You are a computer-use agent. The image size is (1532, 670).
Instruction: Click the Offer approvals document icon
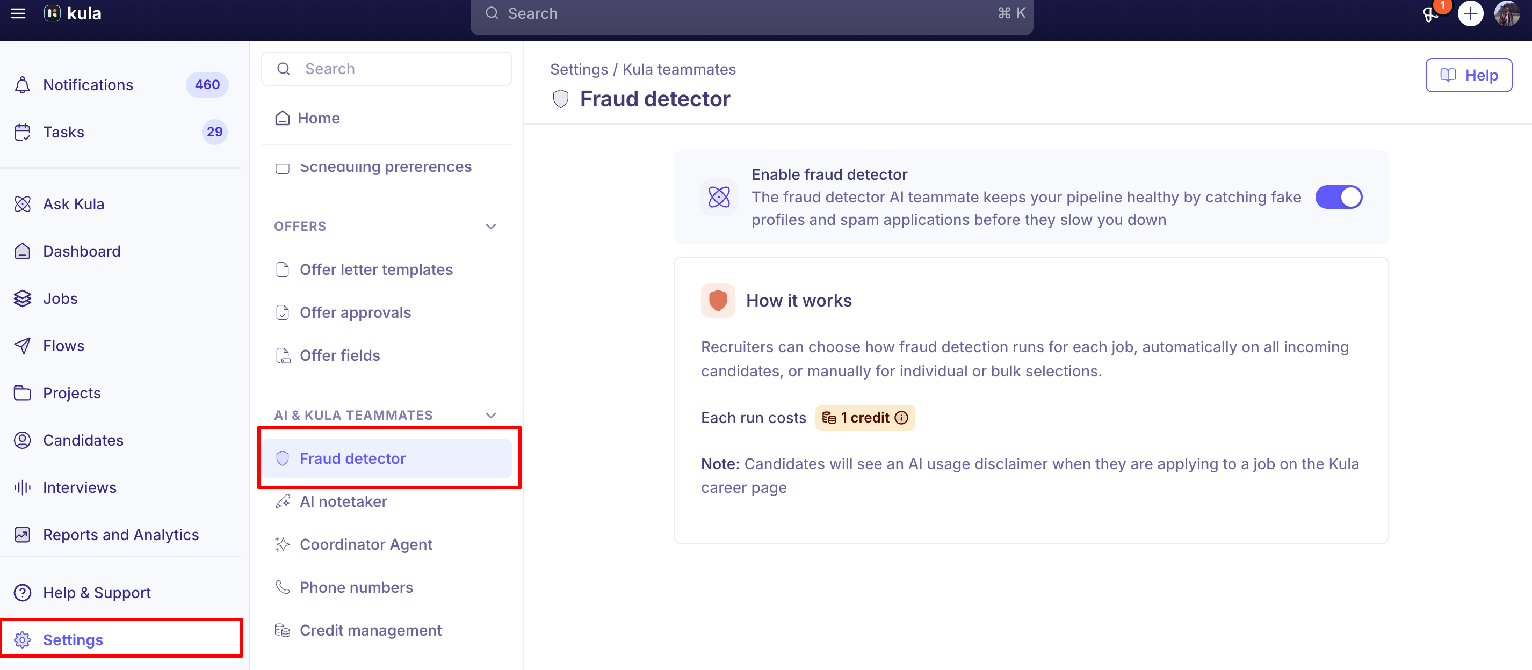coord(283,312)
